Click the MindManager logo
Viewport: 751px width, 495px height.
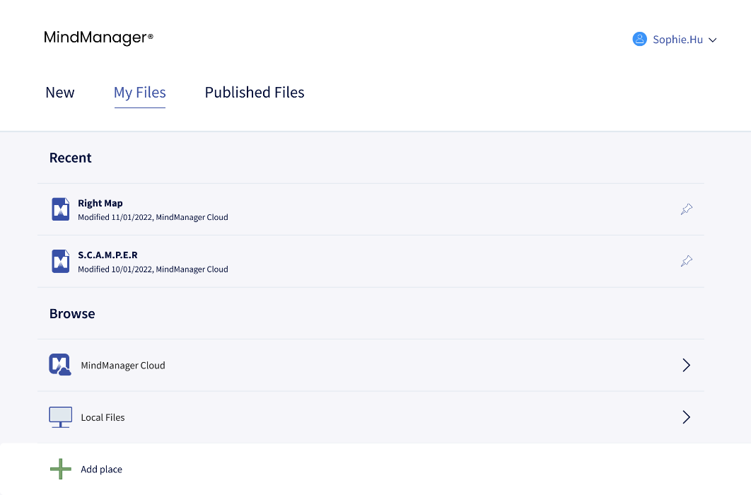pos(98,37)
